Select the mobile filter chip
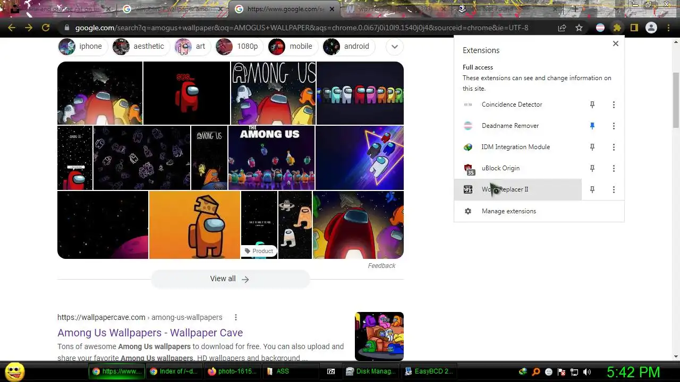The width and height of the screenshot is (680, 382). coord(292,46)
